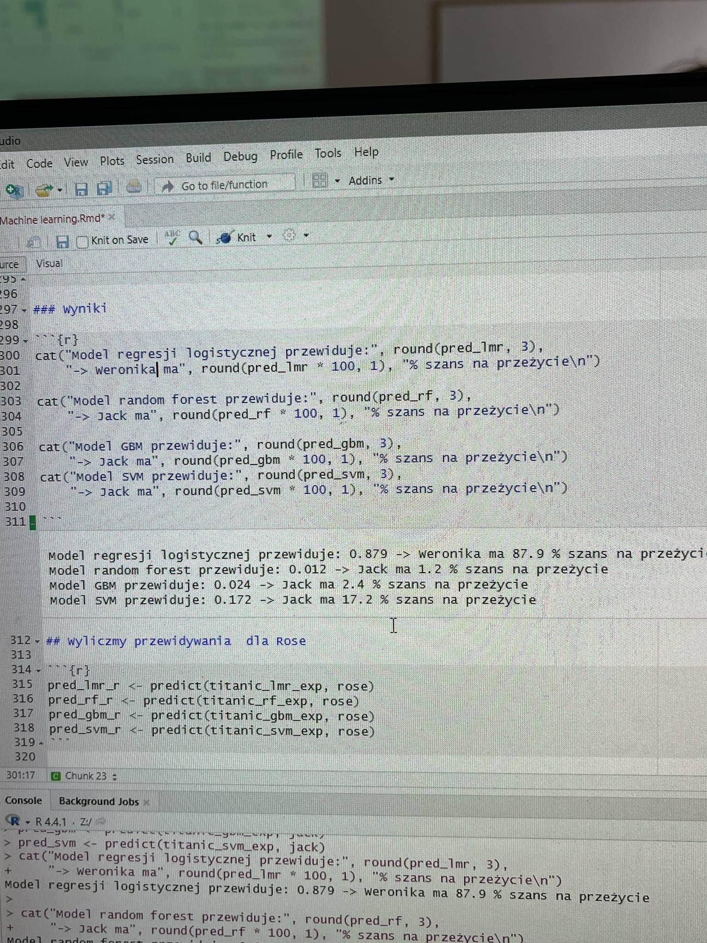The image size is (707, 943).
Task: Click the 'Model GBM przewiduje:' code on line 306
Action: (156, 446)
